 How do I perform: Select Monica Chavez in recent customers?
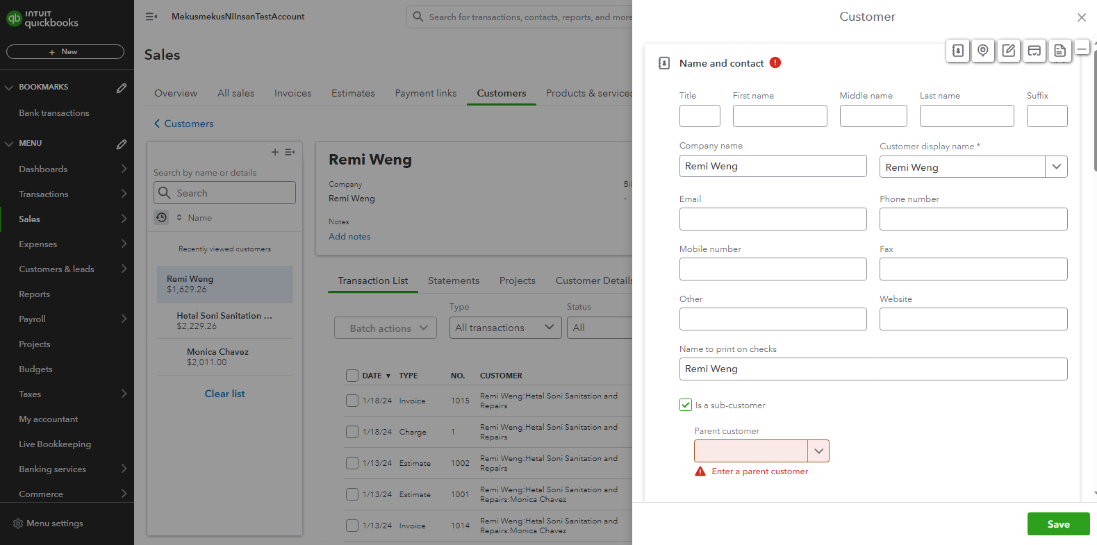[x=217, y=357]
